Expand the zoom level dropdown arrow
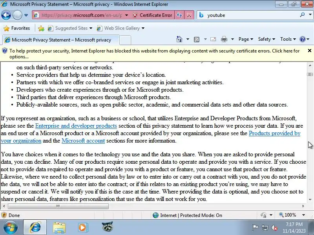Viewport: 314px width, 235px height. click(303, 215)
